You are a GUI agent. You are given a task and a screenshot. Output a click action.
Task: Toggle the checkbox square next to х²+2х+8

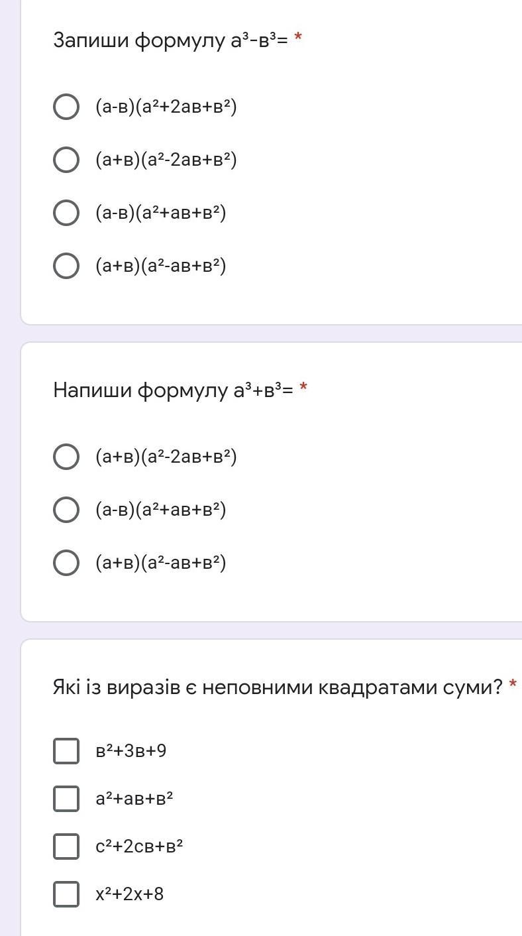click(x=66, y=894)
